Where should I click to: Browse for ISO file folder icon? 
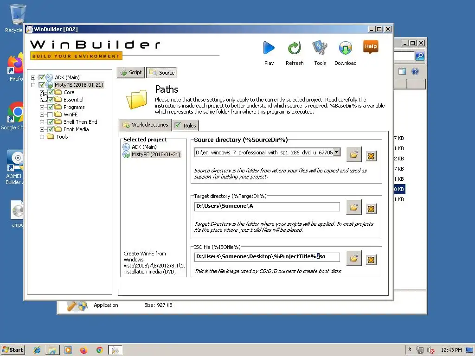tap(354, 259)
